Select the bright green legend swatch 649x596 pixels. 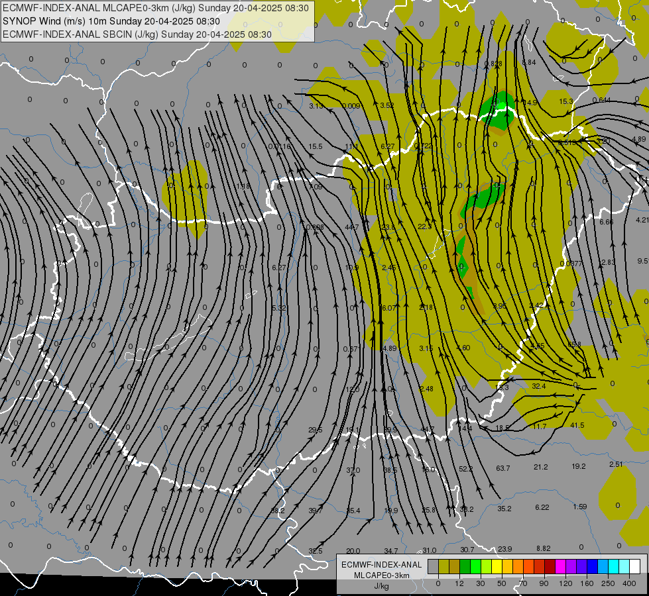tap(476, 567)
